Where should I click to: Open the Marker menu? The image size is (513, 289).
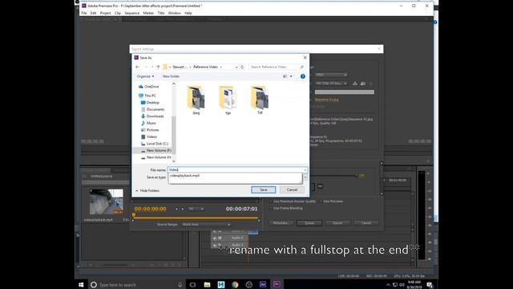(x=148, y=13)
